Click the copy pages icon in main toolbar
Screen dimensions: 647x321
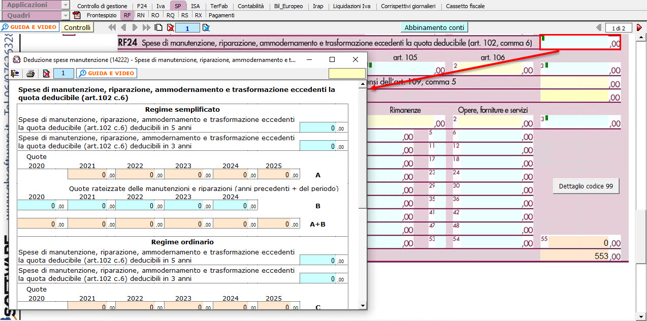click(158, 27)
